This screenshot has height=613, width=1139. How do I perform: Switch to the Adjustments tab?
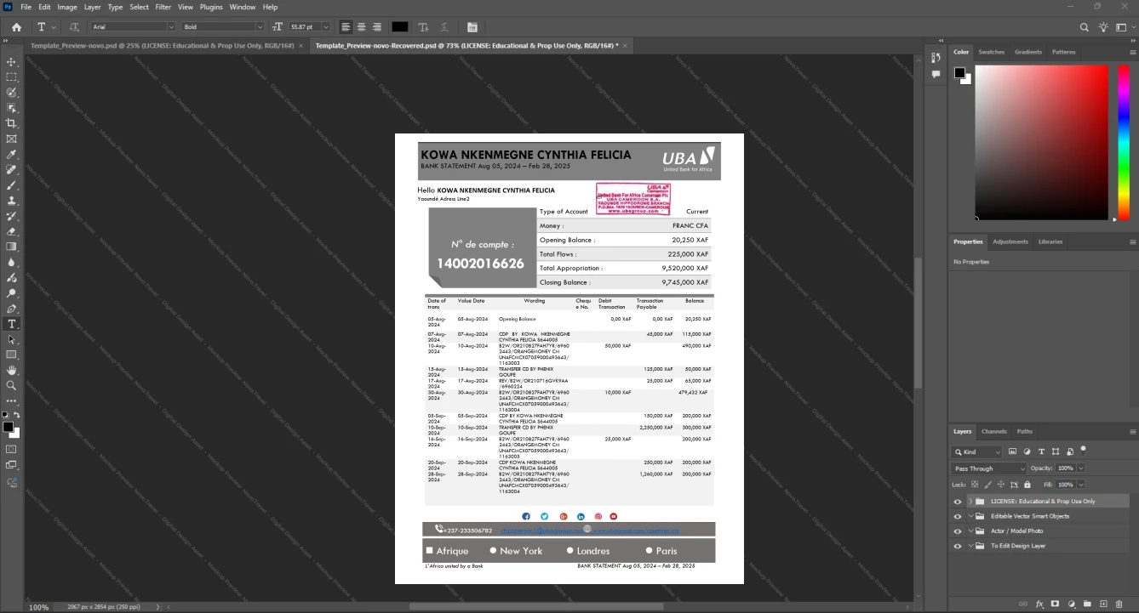(1010, 241)
